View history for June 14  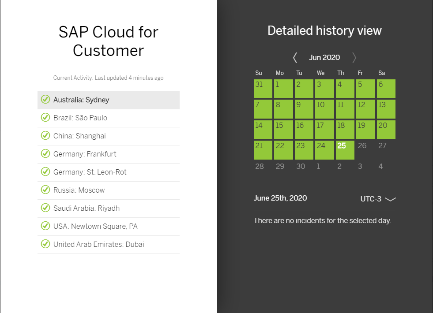pos(263,130)
